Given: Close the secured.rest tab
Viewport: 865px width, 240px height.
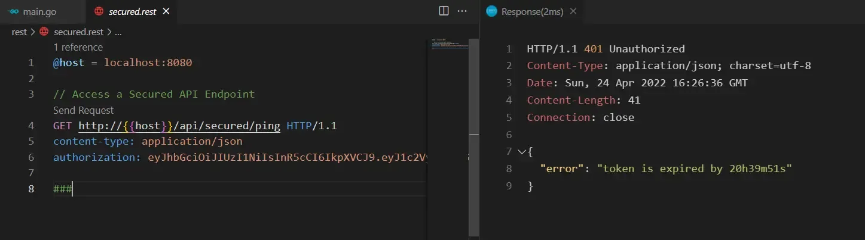Looking at the screenshot, I should point(166,11).
